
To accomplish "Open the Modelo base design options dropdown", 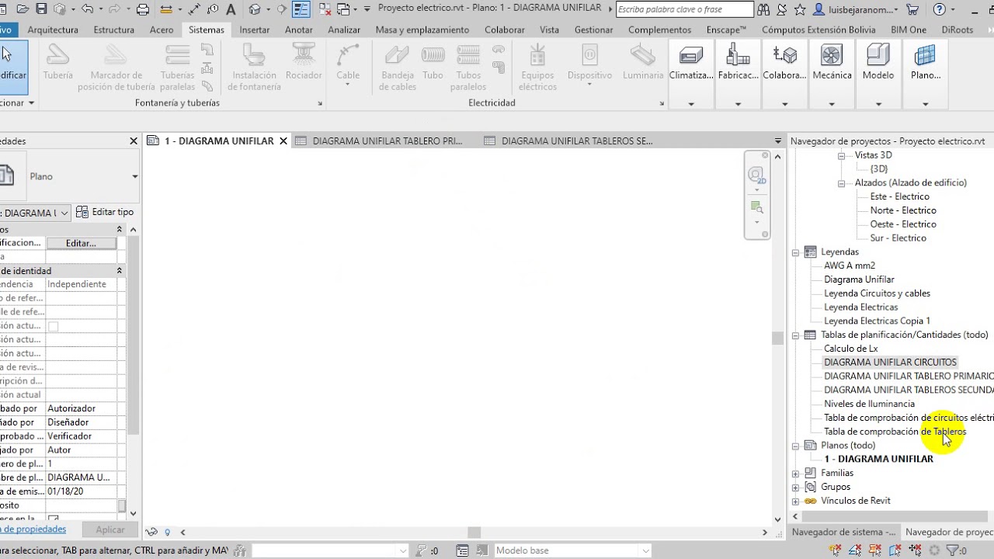I will pyautogui.click(x=645, y=550).
